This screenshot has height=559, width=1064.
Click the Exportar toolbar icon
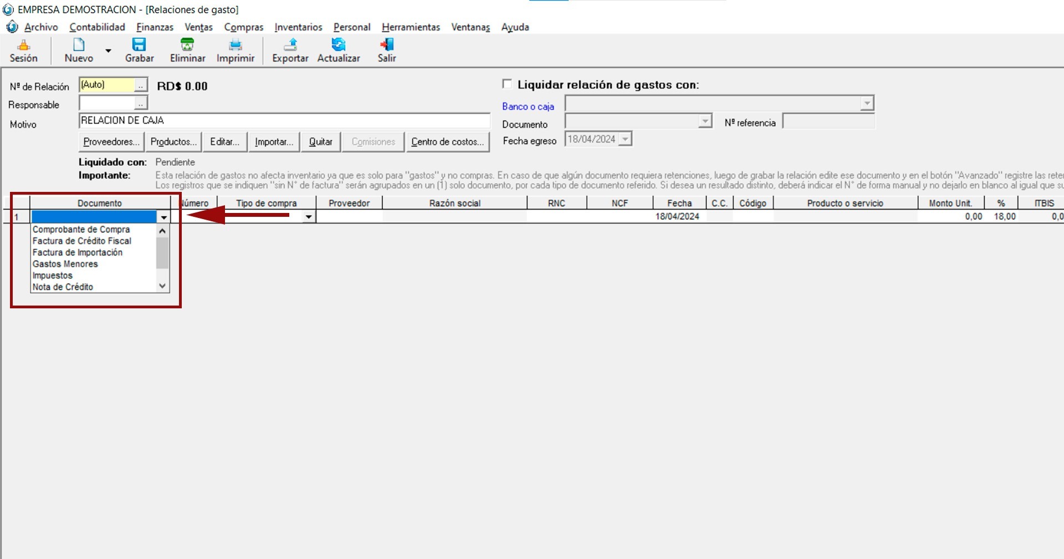pyautogui.click(x=290, y=45)
